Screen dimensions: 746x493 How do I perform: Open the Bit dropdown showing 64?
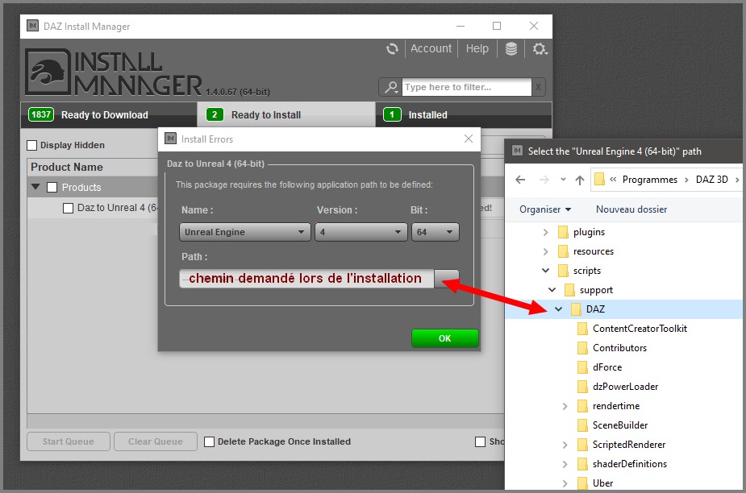435,232
